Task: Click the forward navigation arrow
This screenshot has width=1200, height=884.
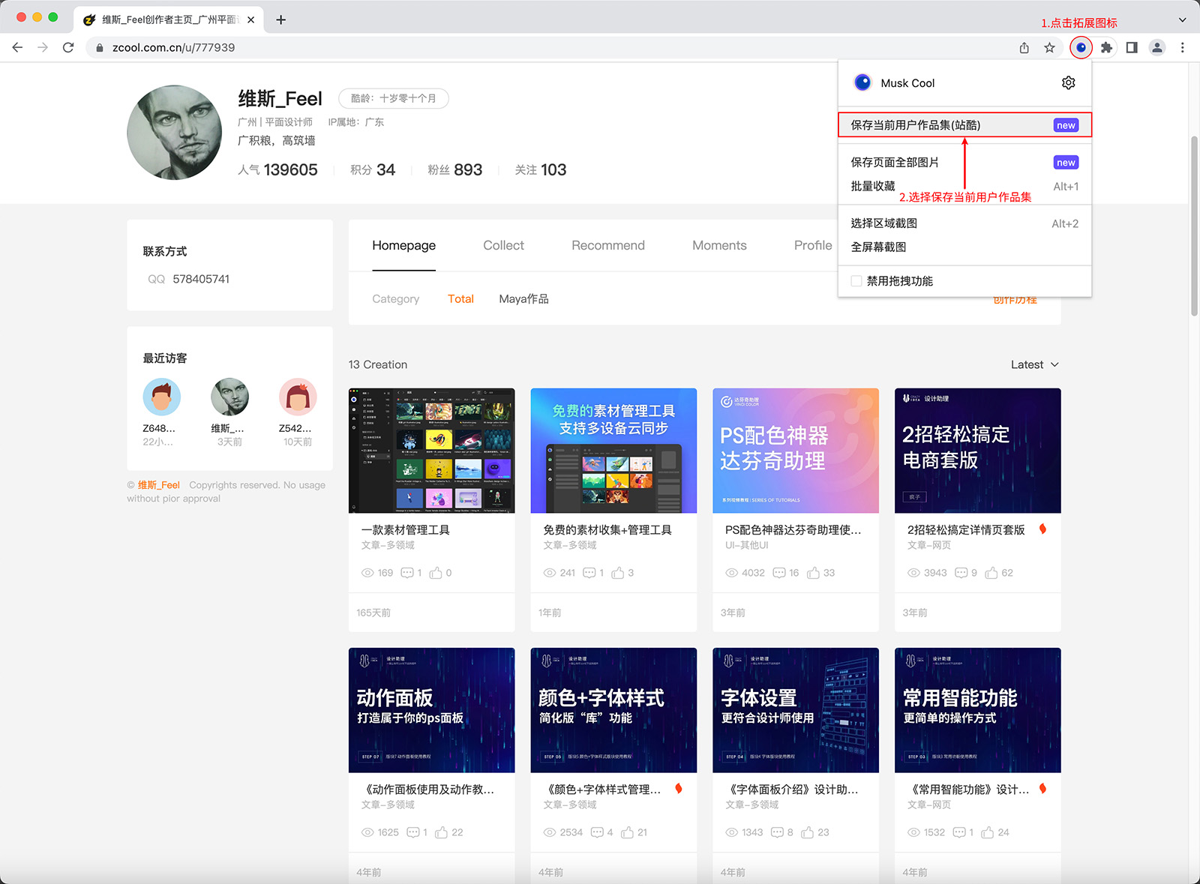Action: pos(43,47)
